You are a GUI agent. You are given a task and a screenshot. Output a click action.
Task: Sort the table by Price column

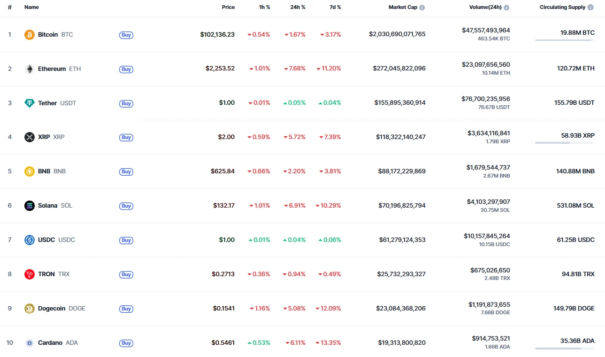point(228,8)
